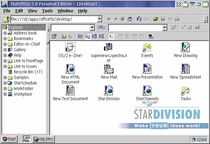Toggle the large Icons view button
The image size is (210, 144).
tap(87, 36)
